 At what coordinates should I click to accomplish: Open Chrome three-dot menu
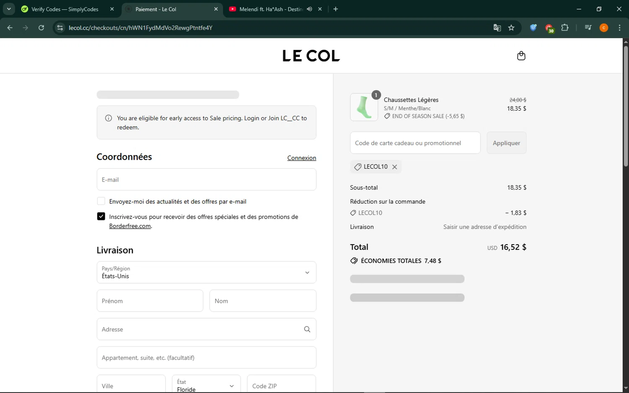619,28
